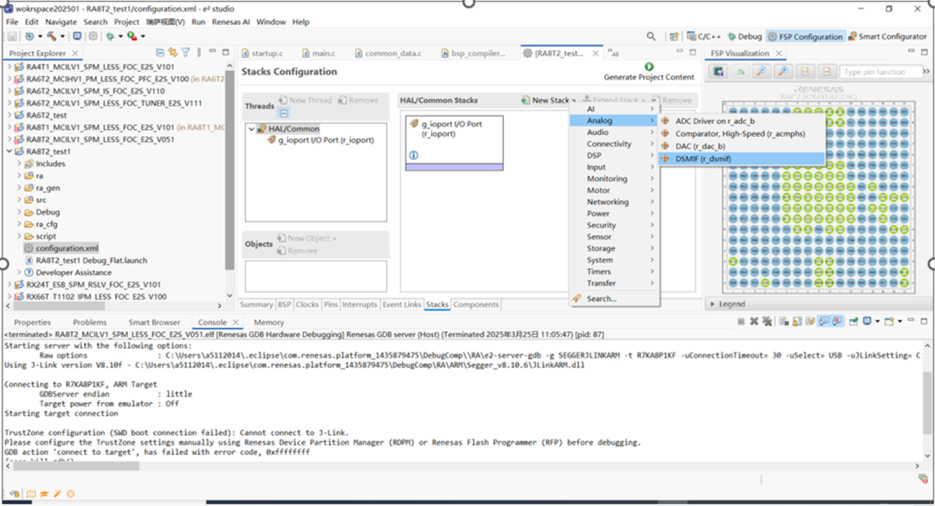Click the collapse icon under Threads label
The height and width of the screenshot is (506, 935).
pyautogui.click(x=284, y=113)
